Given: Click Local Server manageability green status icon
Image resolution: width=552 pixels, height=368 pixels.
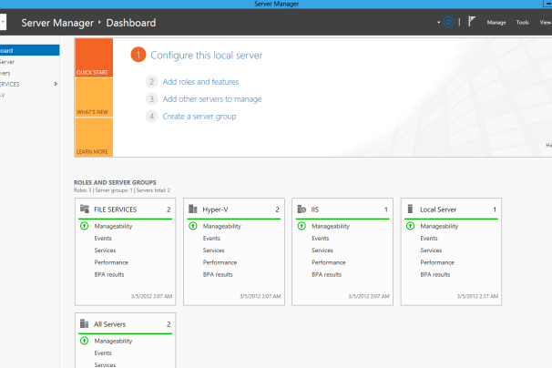Looking at the screenshot, I should [x=410, y=226].
